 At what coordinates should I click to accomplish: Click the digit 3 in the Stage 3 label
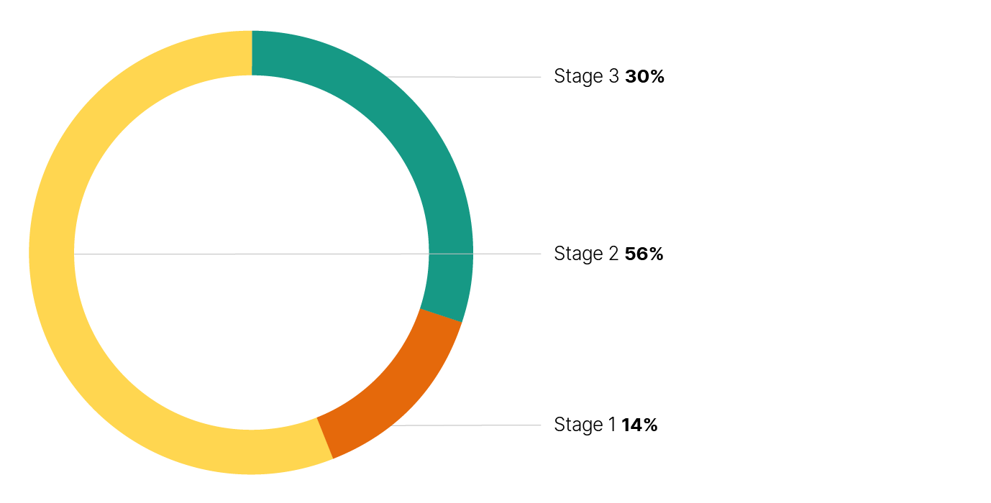click(613, 77)
